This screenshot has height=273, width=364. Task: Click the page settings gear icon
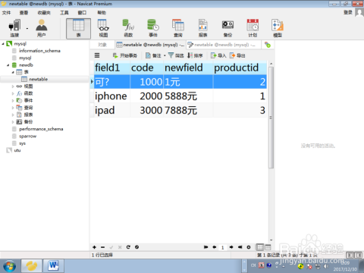pos(249,247)
